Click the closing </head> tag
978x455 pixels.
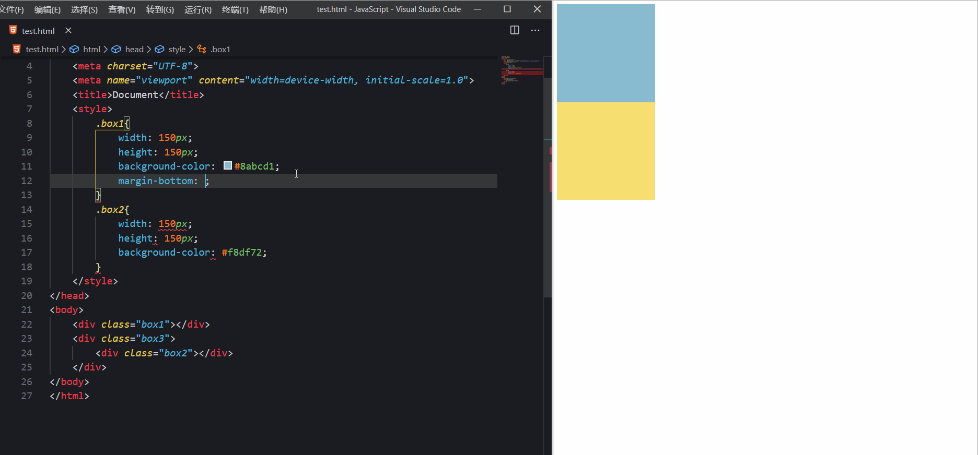click(69, 295)
